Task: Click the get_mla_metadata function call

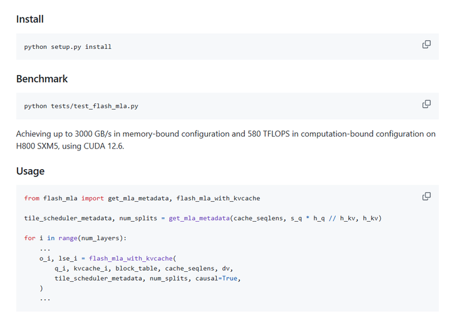Action: click(199, 219)
